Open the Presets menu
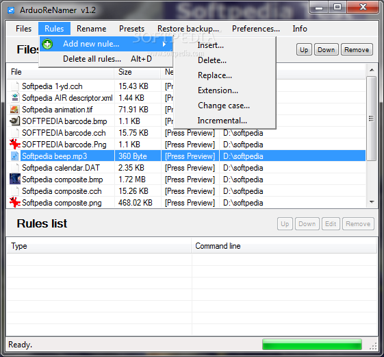Image resolution: width=384 pixels, height=357 pixels. pyautogui.click(x=131, y=29)
